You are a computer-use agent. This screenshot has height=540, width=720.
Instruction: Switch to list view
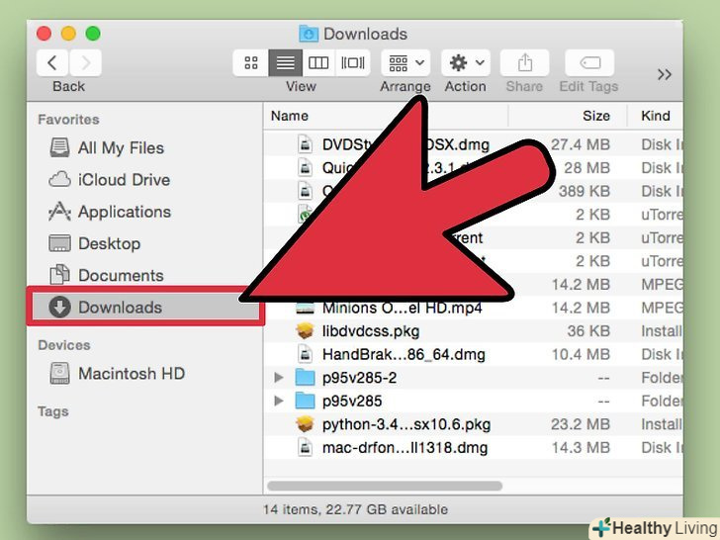pyautogui.click(x=285, y=62)
